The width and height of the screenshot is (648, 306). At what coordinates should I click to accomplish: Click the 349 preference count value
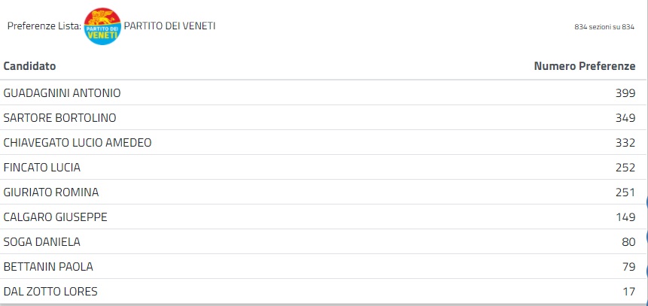click(625, 118)
